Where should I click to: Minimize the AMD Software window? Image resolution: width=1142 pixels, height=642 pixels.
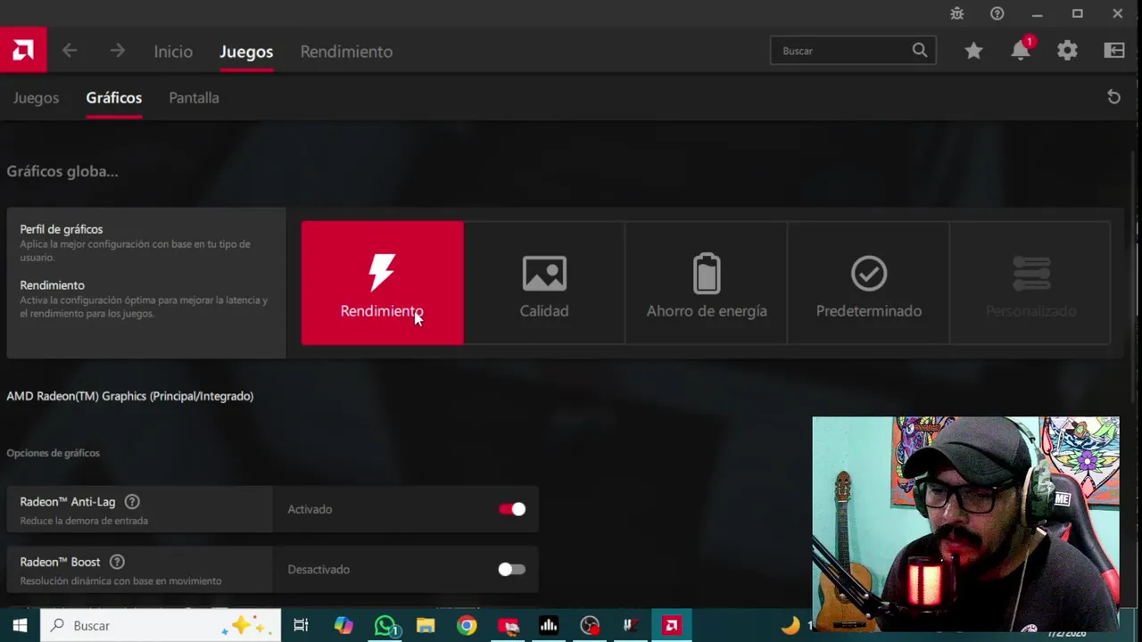(x=1037, y=13)
